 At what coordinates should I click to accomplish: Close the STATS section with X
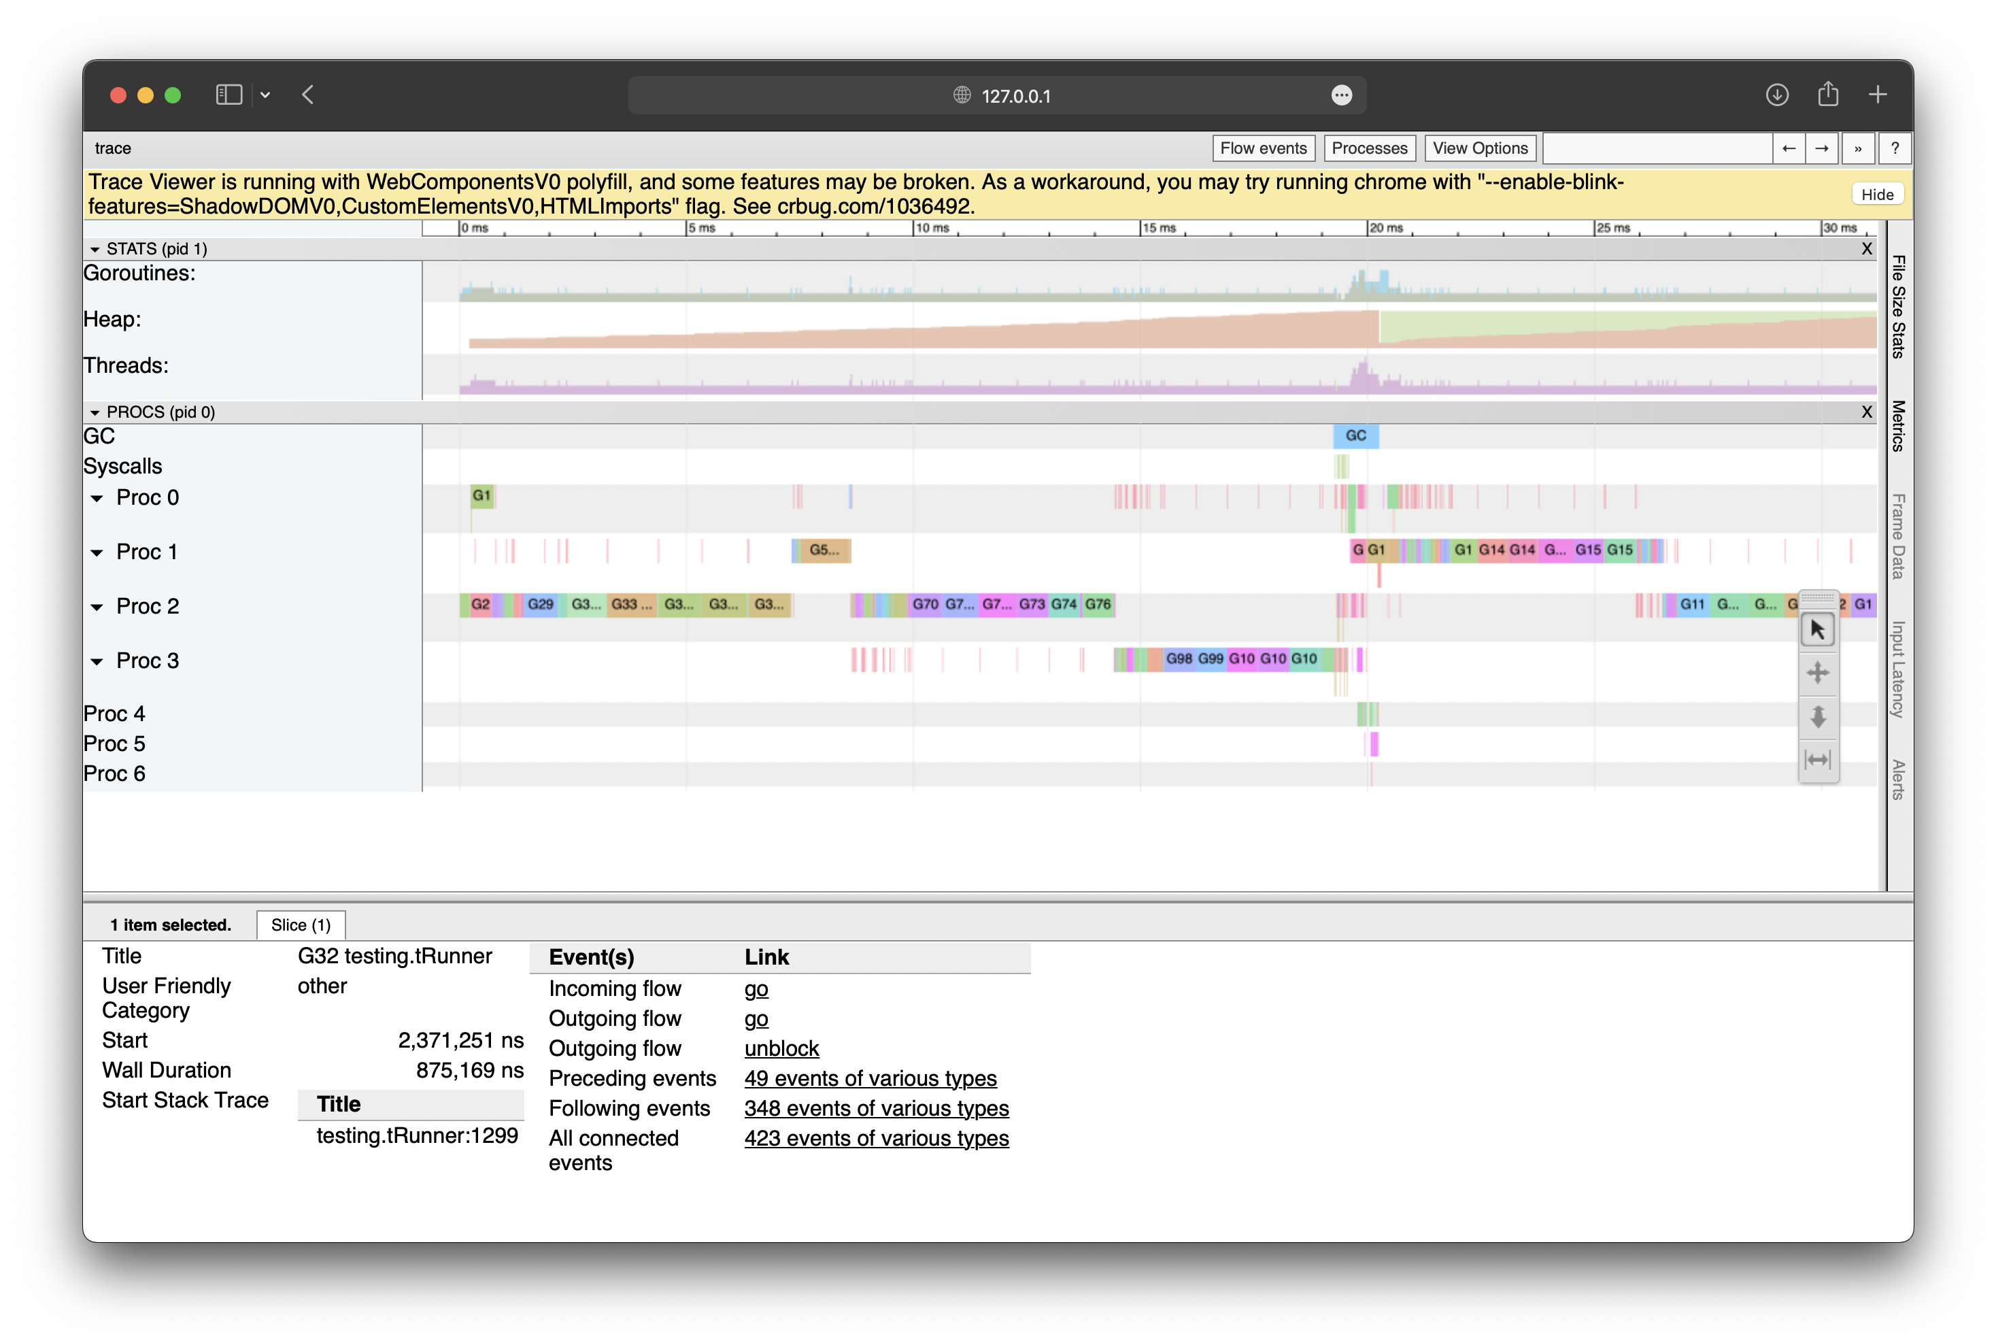point(1865,249)
